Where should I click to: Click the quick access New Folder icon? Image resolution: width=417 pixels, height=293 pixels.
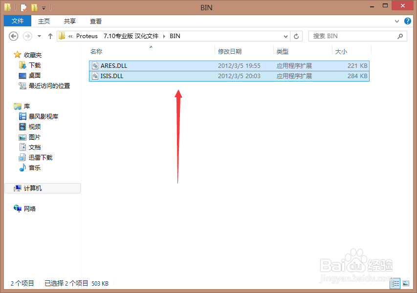pos(34,7)
